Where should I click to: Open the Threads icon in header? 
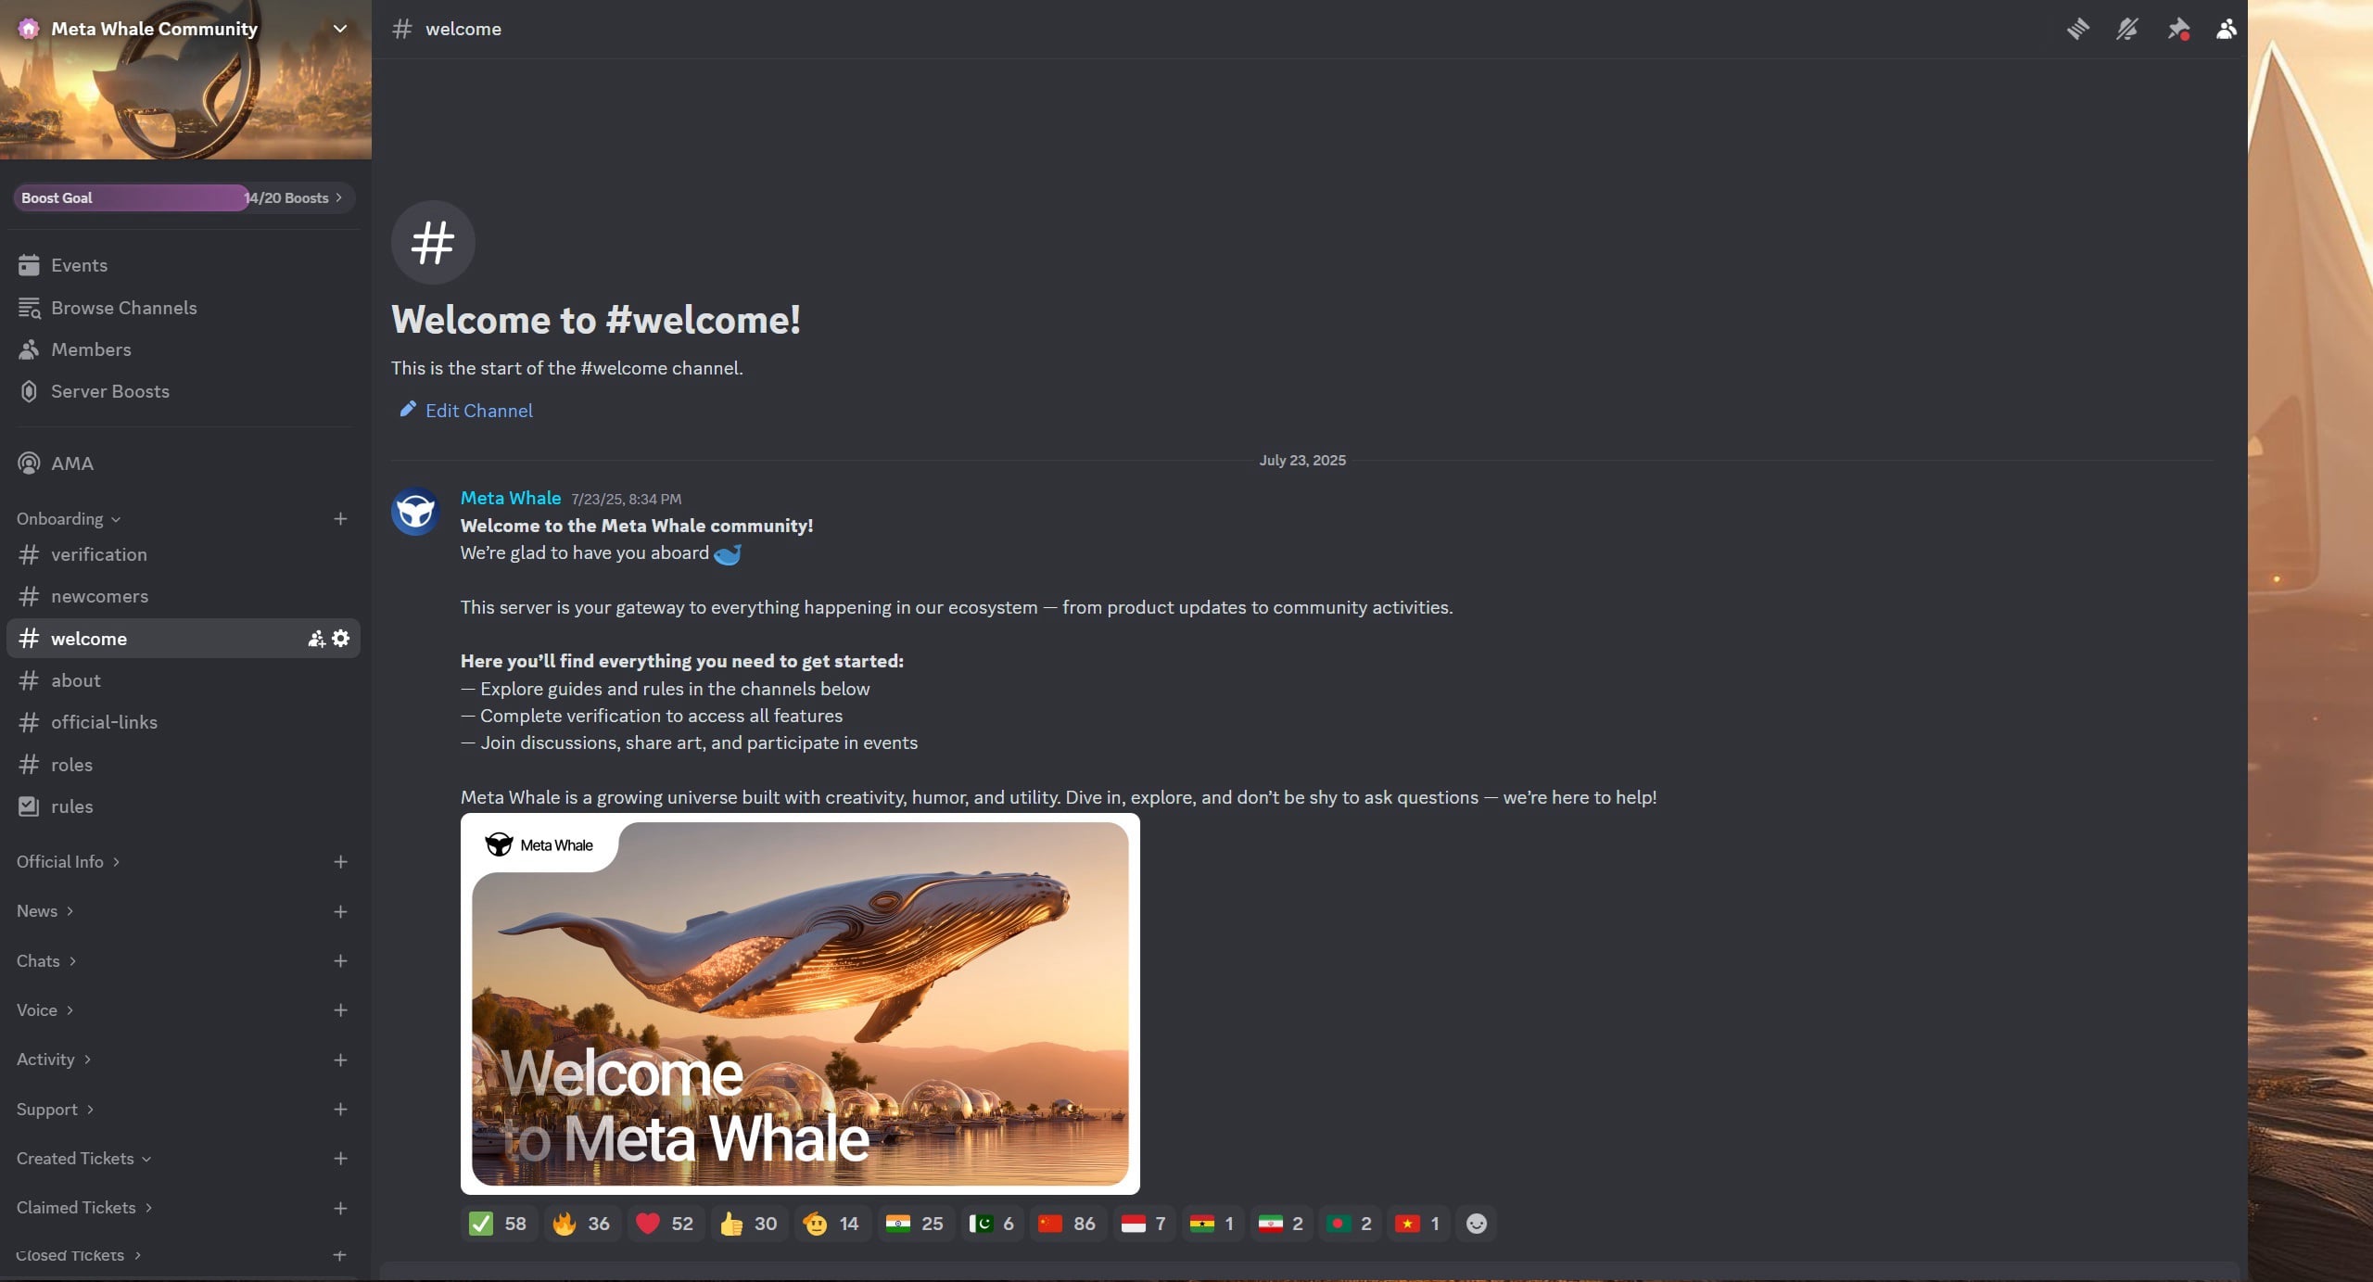pyautogui.click(x=2077, y=29)
